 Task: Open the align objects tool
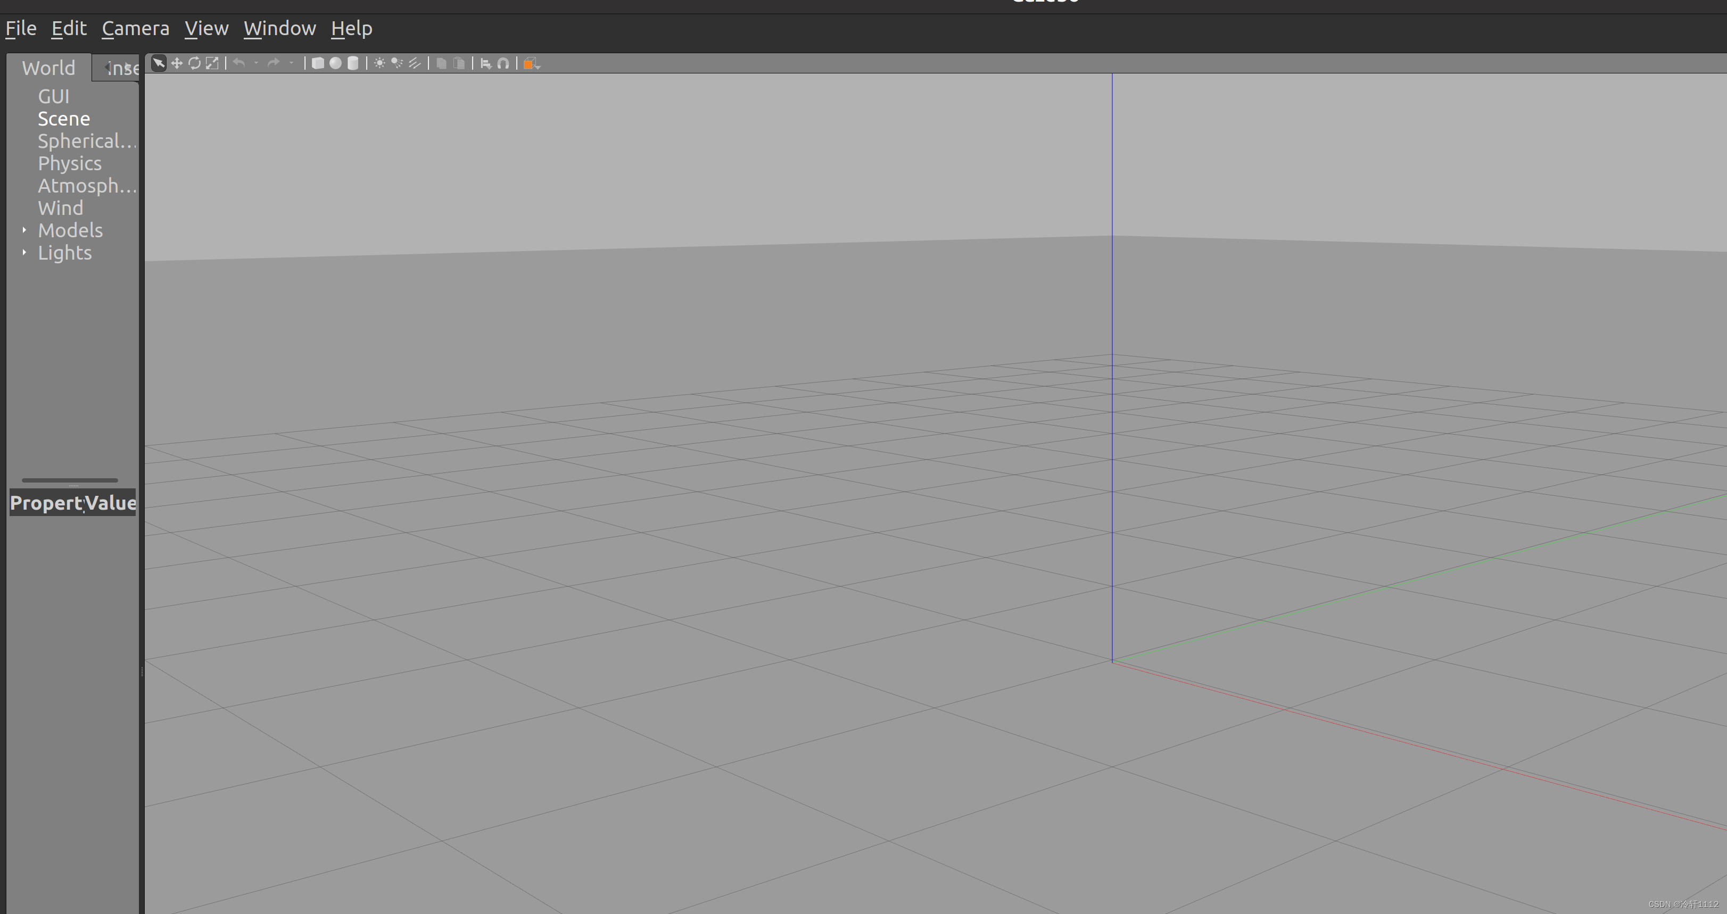tap(486, 64)
